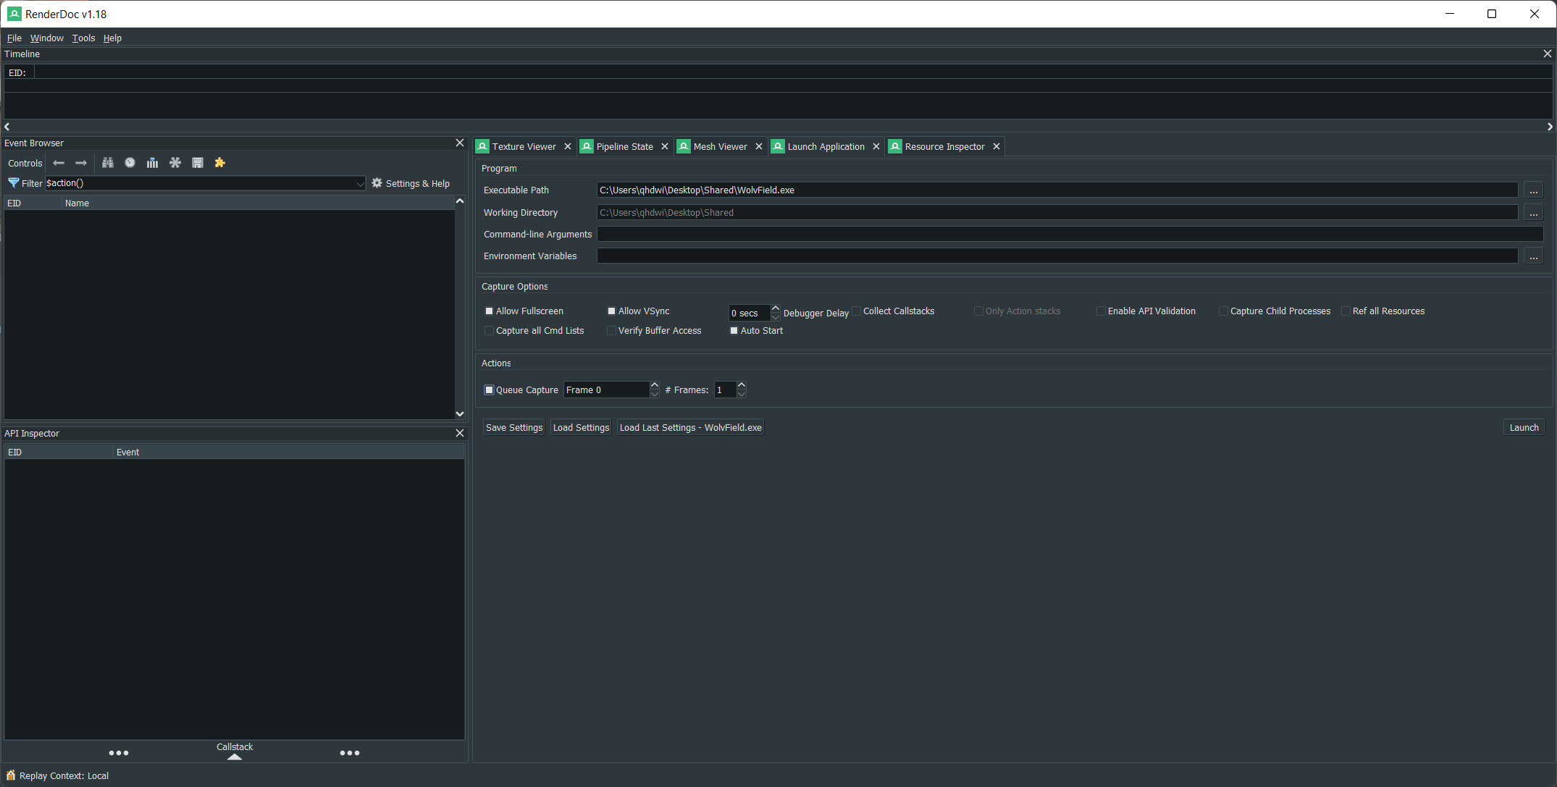Go to next action with right arrow
This screenshot has height=787, width=1557.
(x=81, y=163)
